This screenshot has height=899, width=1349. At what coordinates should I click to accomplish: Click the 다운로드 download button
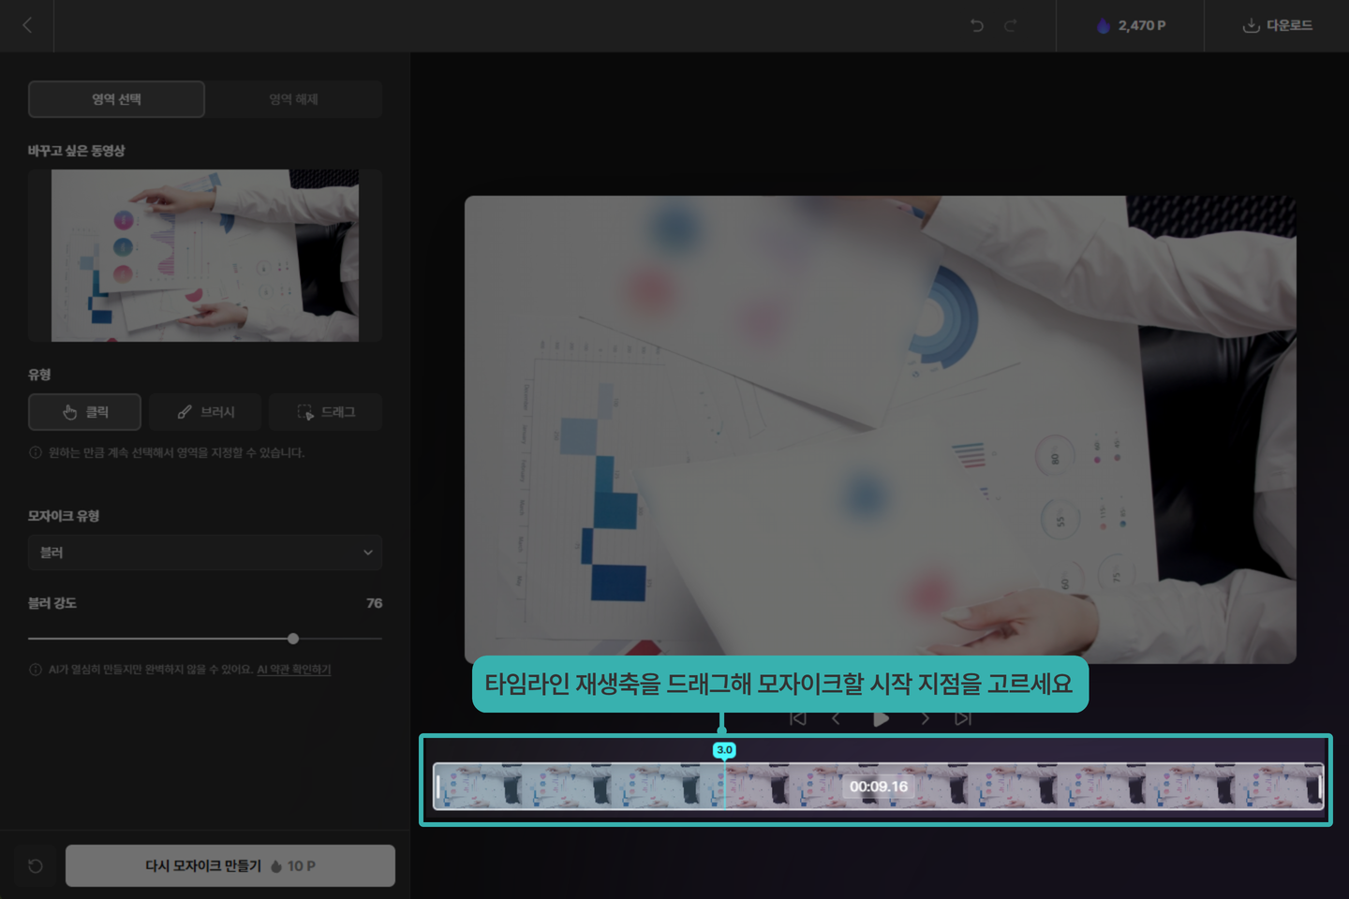pos(1277,25)
